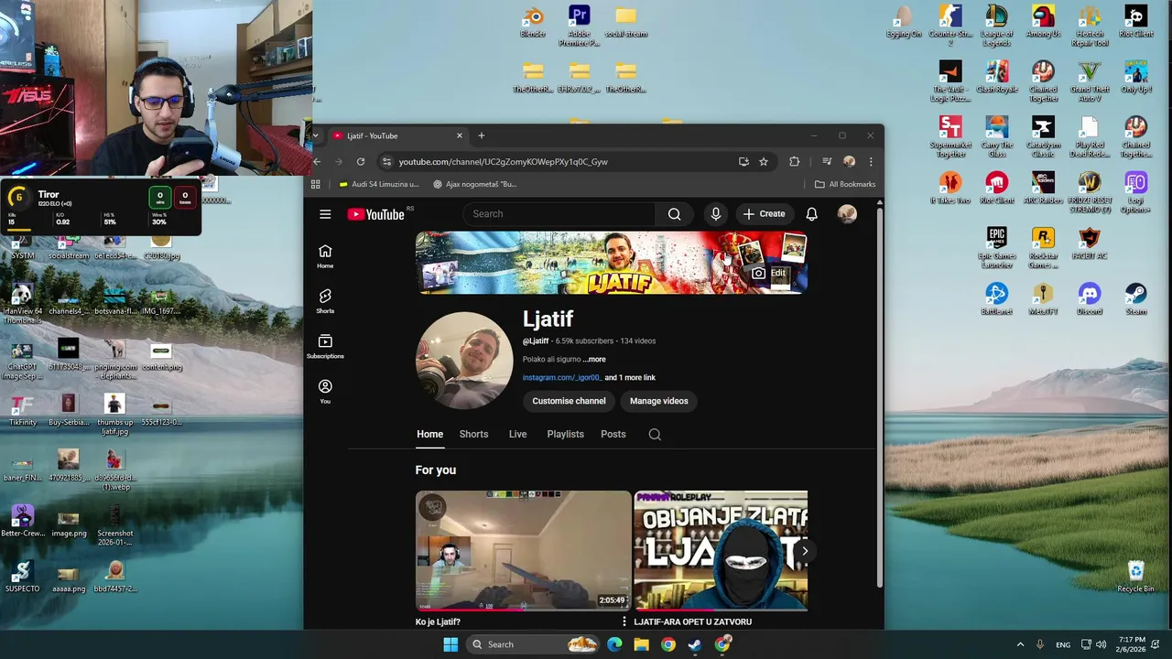Open Chrome Extensions puzzle icon
1172x659 pixels.
click(794, 162)
